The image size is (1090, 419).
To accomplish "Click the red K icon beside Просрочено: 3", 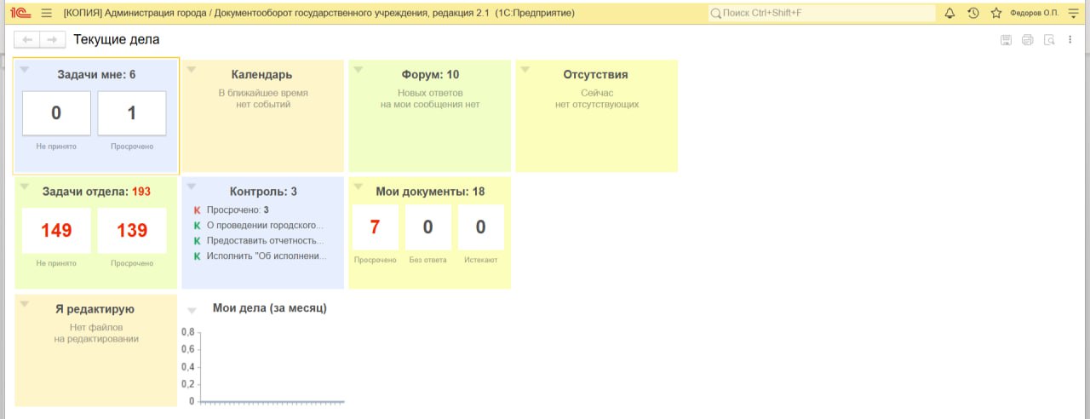I will pos(197,210).
